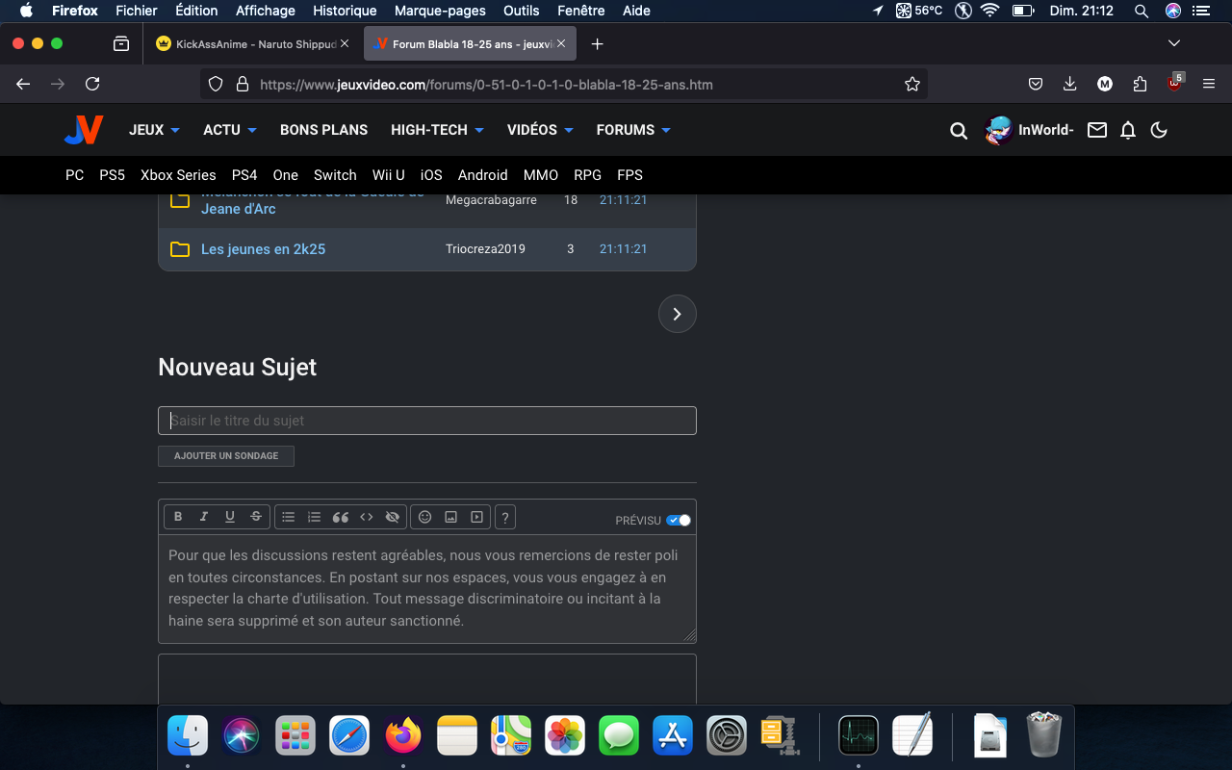
Task: Click the topic title input field
Action: pyautogui.click(x=426, y=421)
